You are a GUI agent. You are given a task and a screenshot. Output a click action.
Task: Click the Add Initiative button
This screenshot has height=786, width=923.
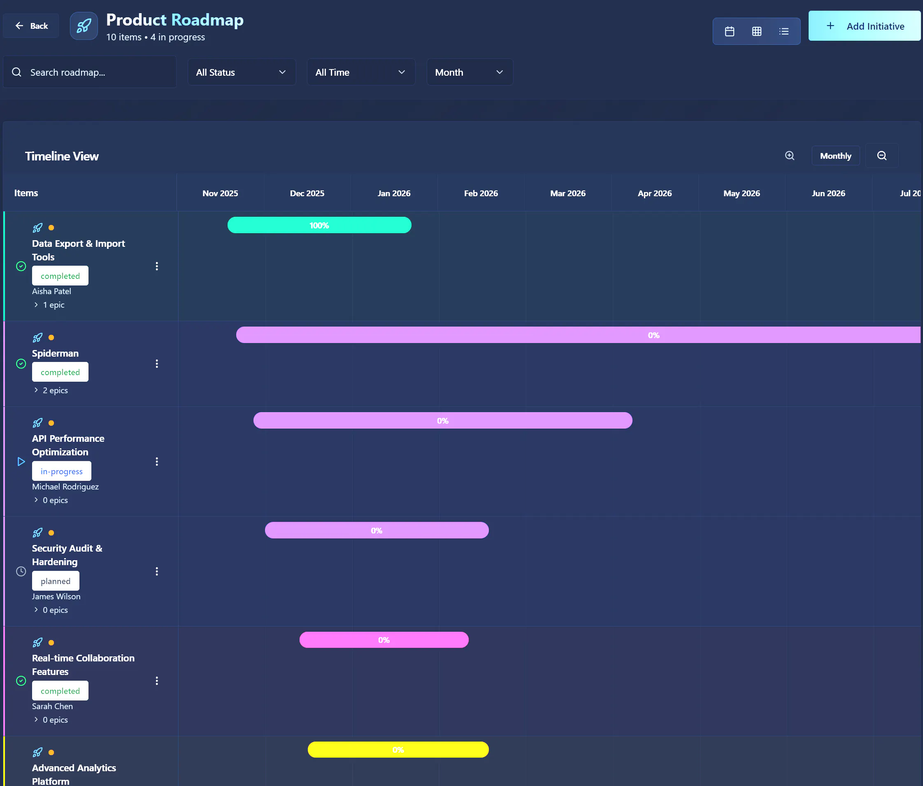point(864,26)
